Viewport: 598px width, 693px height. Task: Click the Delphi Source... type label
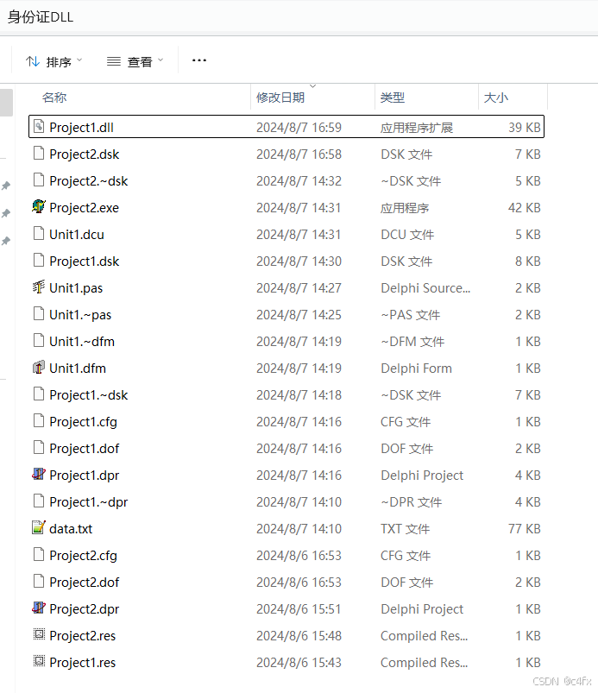pyautogui.click(x=425, y=287)
